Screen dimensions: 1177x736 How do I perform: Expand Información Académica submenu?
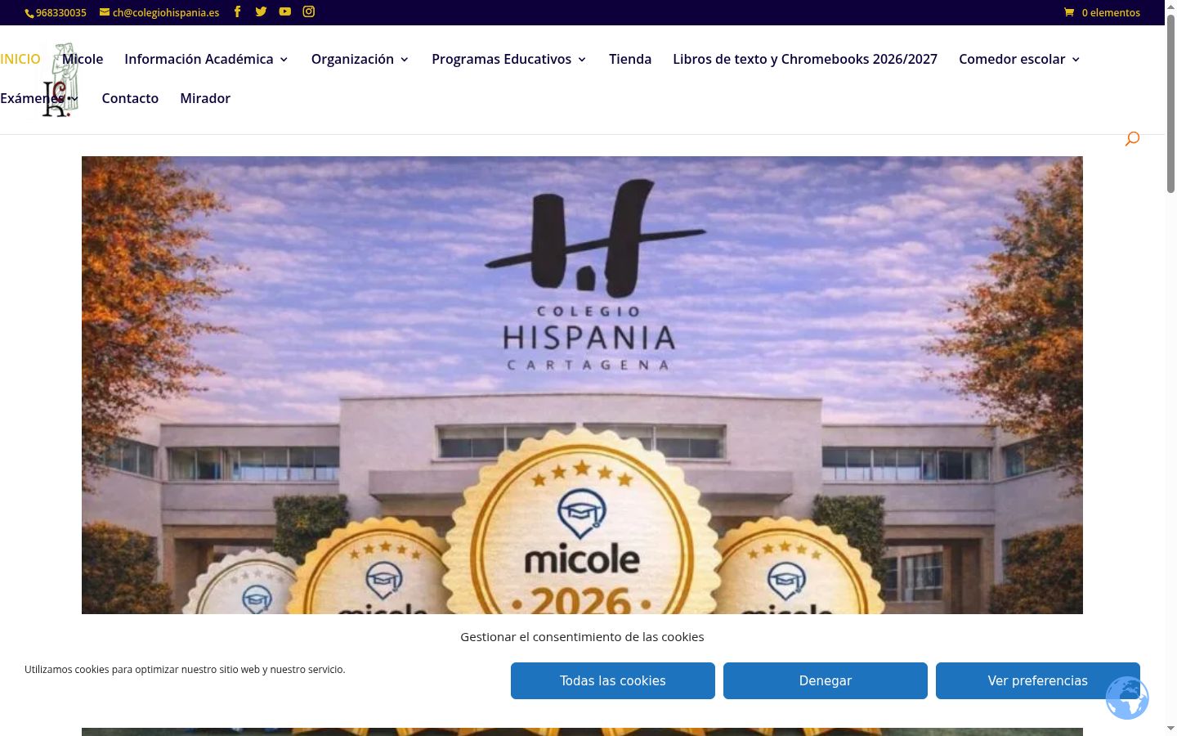(x=284, y=60)
